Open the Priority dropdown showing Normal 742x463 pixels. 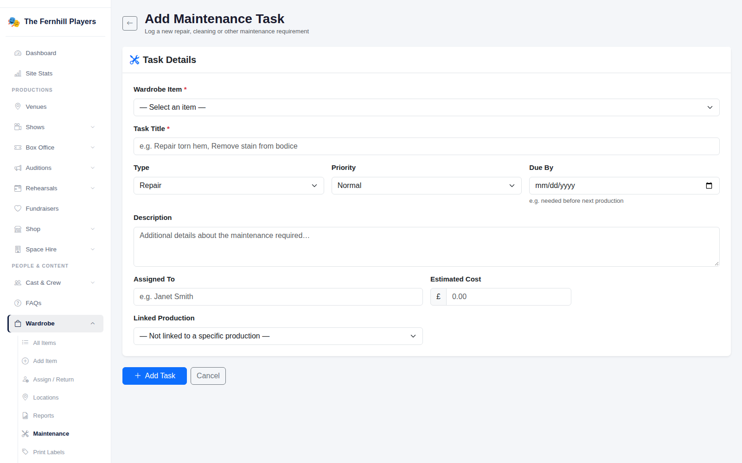[427, 186]
